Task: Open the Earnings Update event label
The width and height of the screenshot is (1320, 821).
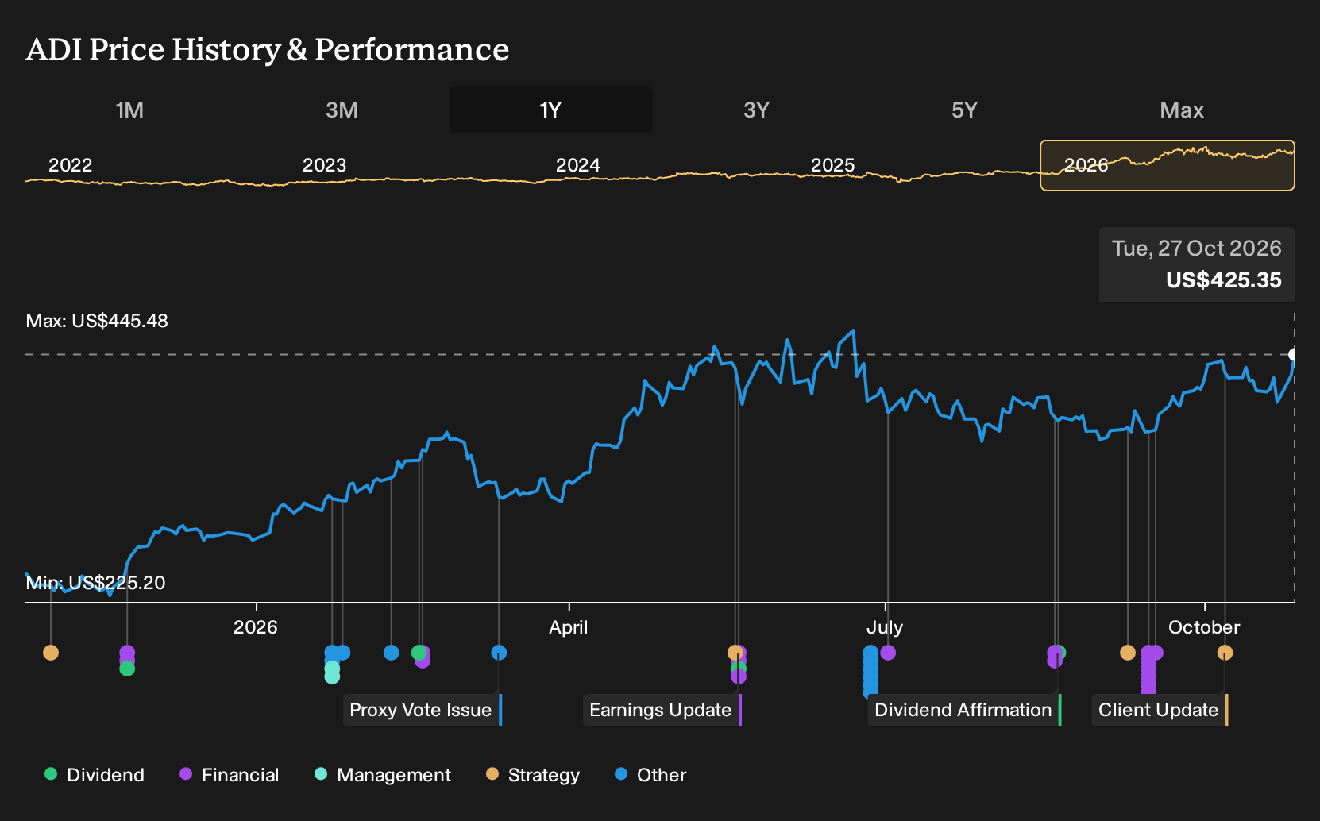Action: [x=662, y=710]
